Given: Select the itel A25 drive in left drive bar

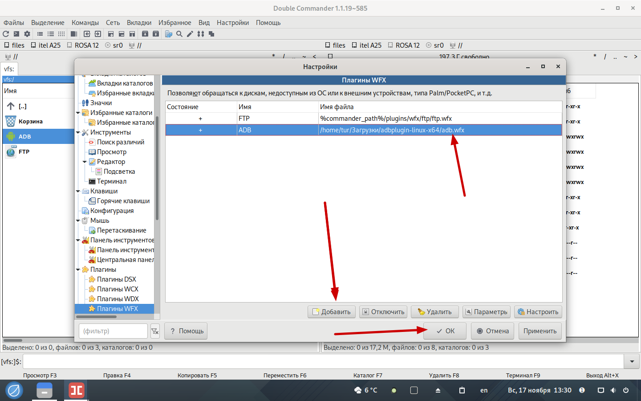Looking at the screenshot, I should click(45, 45).
